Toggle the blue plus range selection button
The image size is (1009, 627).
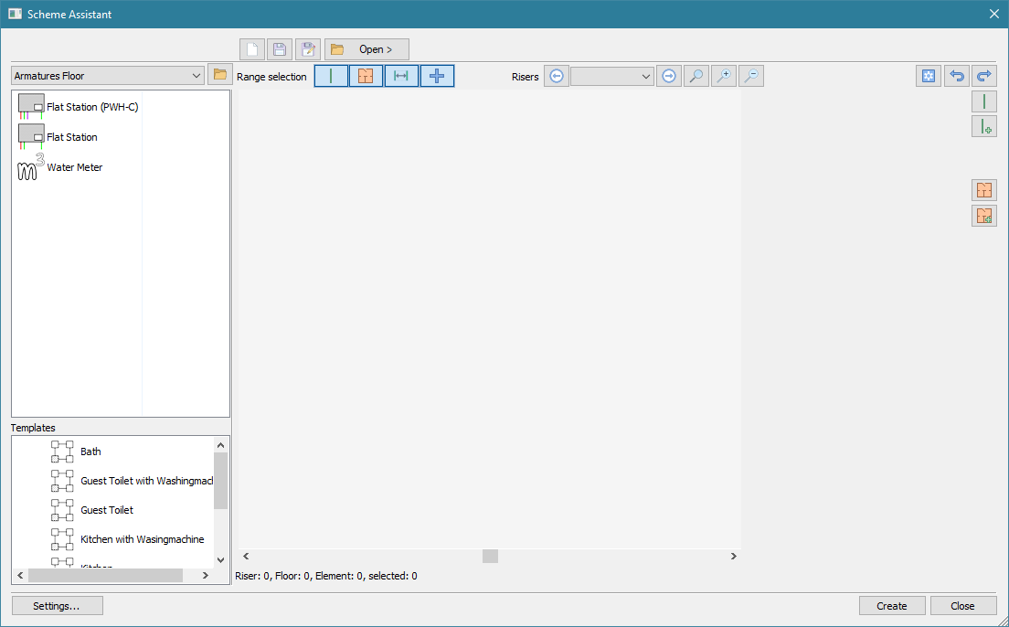pyautogui.click(x=437, y=76)
